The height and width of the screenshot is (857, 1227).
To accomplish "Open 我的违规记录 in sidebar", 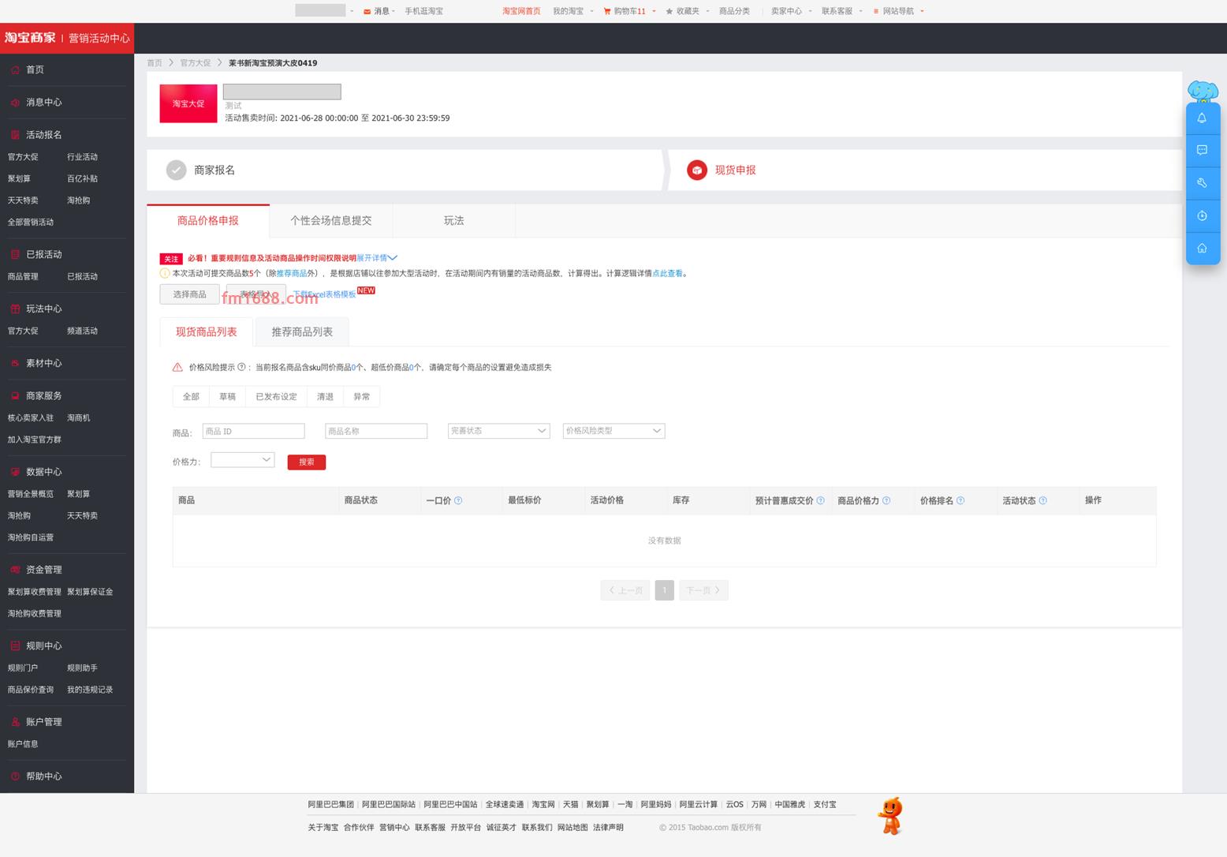I will (x=90, y=690).
